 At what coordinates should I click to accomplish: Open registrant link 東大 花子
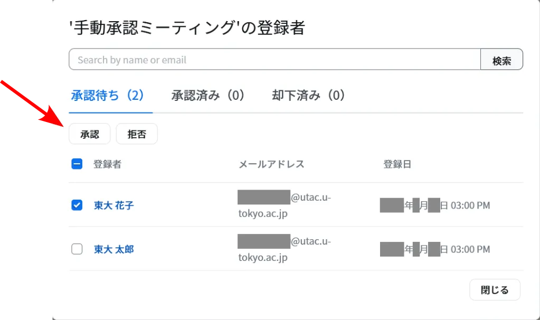coord(113,205)
